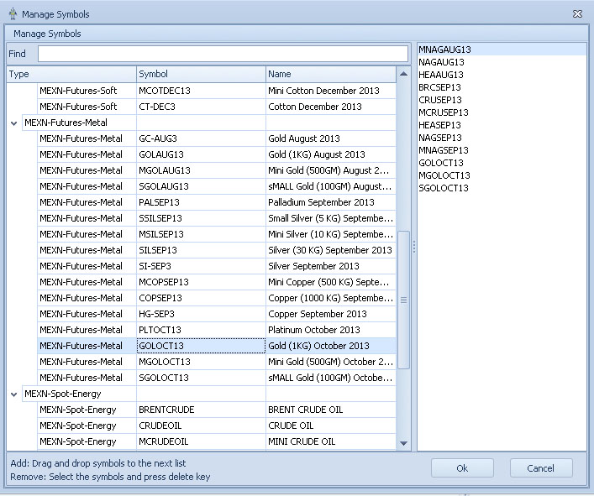594x496 pixels.
Task: Select CRUSEP13 in the selected symbols list
Action: tap(439, 100)
